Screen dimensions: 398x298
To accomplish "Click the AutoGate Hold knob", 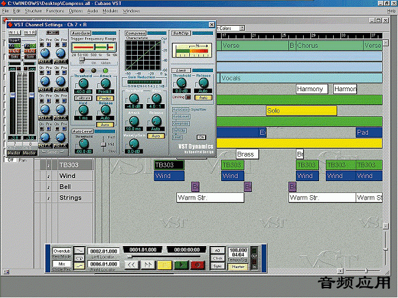I will 83,110.
